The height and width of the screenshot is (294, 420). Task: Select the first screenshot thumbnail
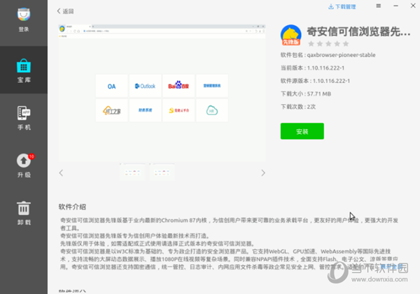click(133, 172)
